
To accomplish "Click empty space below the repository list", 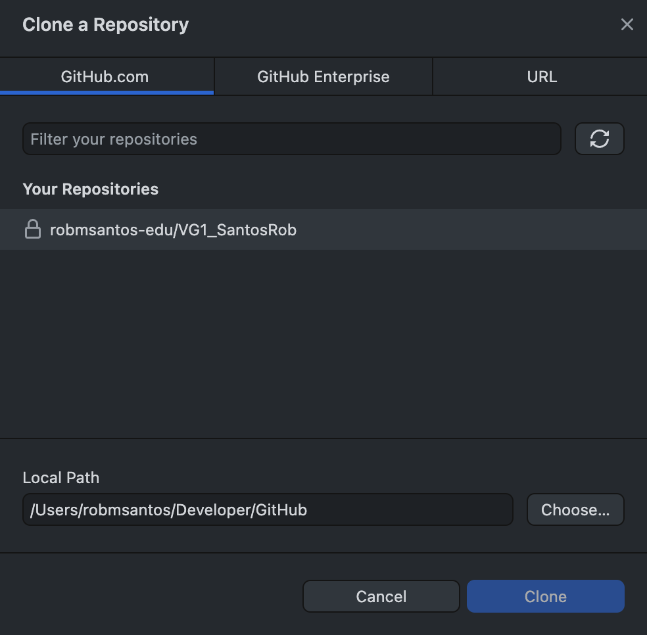I will tap(322, 342).
